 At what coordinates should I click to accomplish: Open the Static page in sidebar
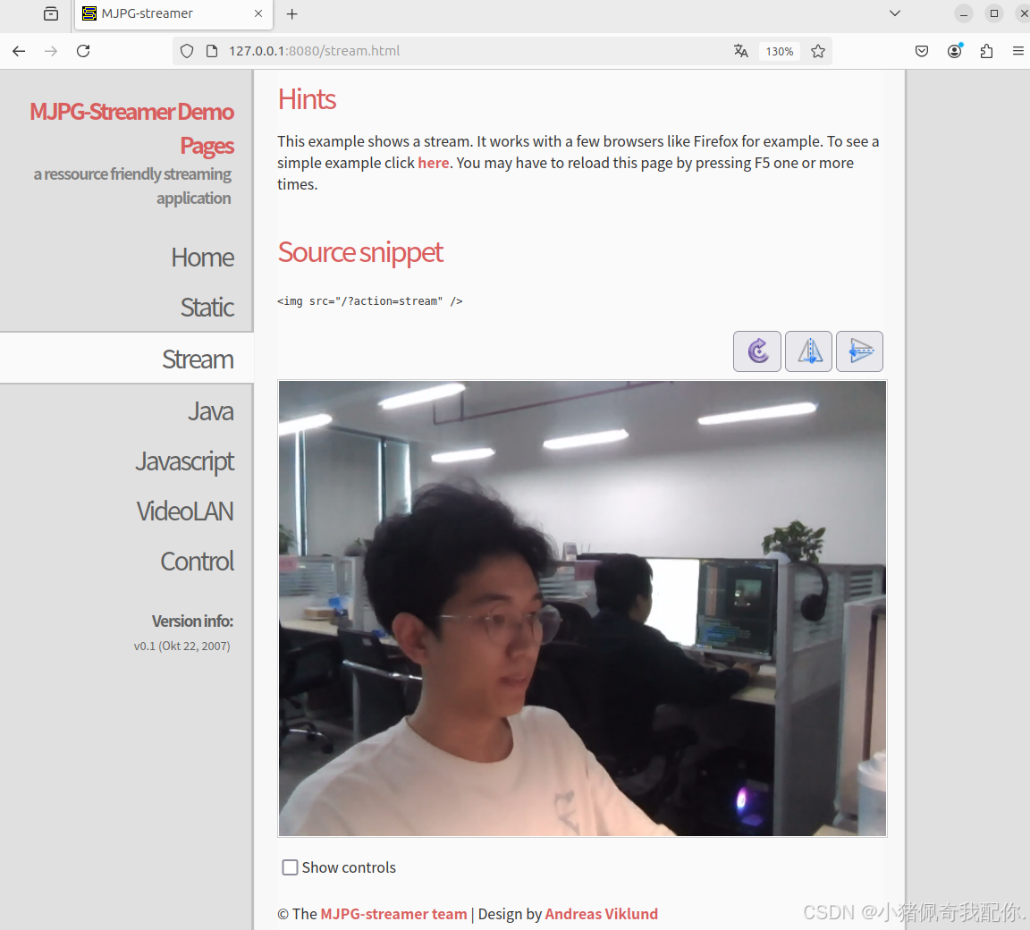point(207,308)
